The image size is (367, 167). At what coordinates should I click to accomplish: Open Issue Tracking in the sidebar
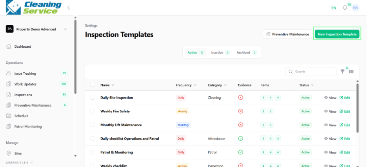tap(25, 74)
